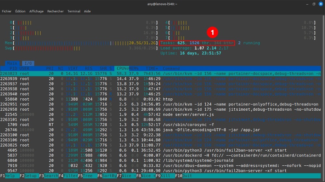Open the Affichage menu

pyautogui.click(x=36, y=11)
